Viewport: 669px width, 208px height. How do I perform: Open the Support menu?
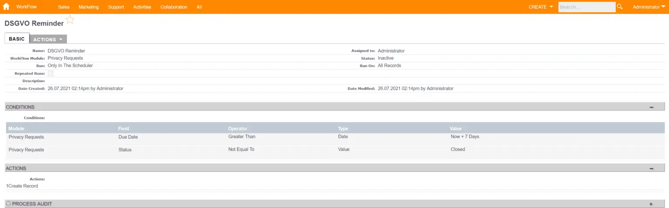coord(116,7)
